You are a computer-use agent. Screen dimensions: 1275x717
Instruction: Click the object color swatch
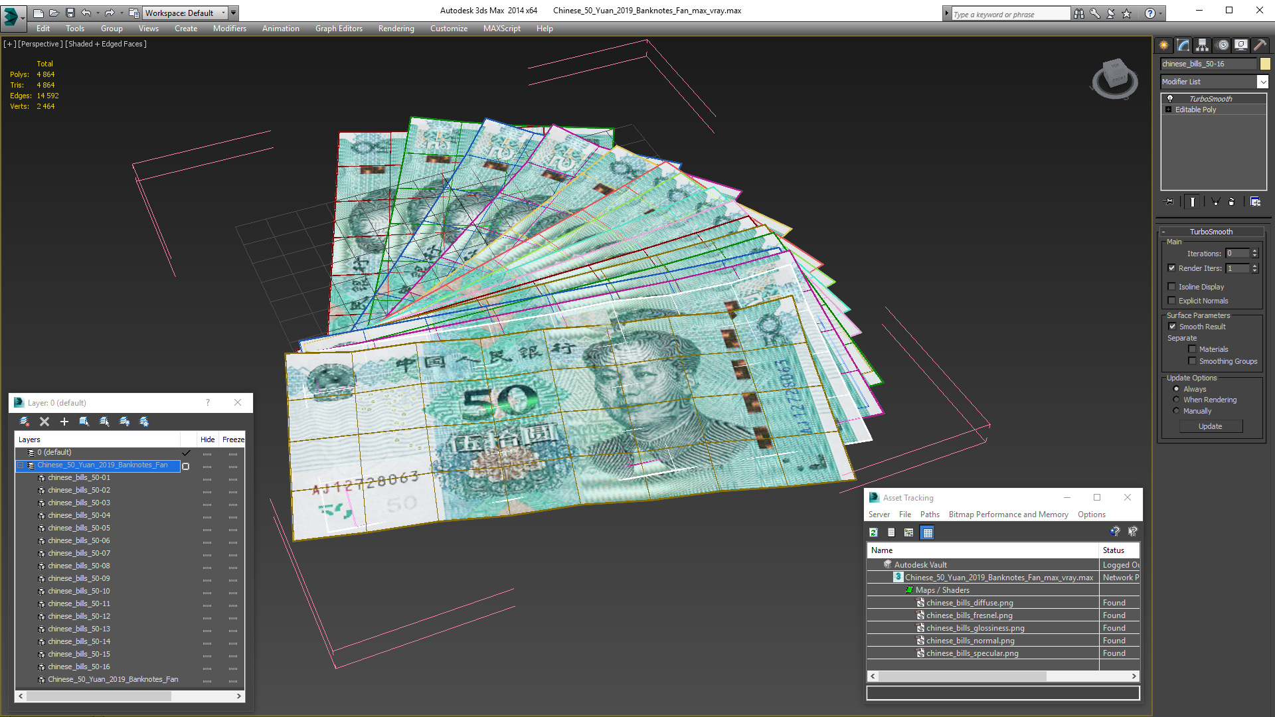tap(1265, 64)
